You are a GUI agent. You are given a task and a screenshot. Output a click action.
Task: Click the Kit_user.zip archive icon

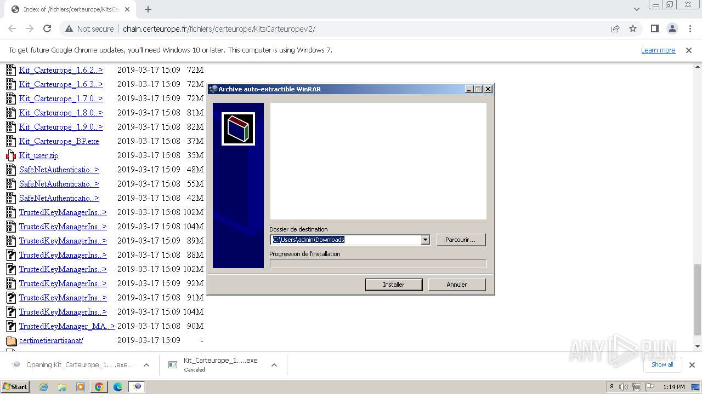[x=11, y=155]
